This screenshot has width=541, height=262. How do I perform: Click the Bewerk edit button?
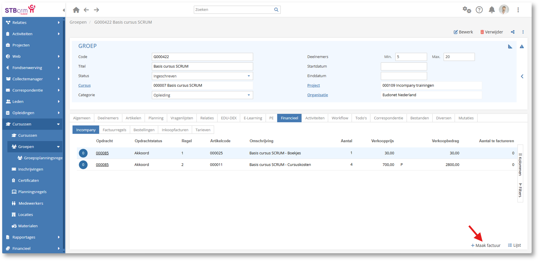click(x=463, y=32)
